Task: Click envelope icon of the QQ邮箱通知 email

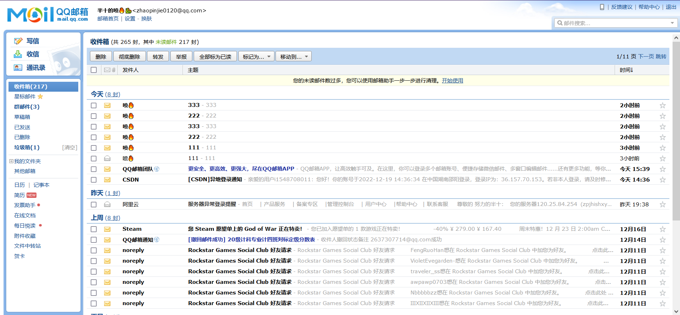Action: point(107,240)
